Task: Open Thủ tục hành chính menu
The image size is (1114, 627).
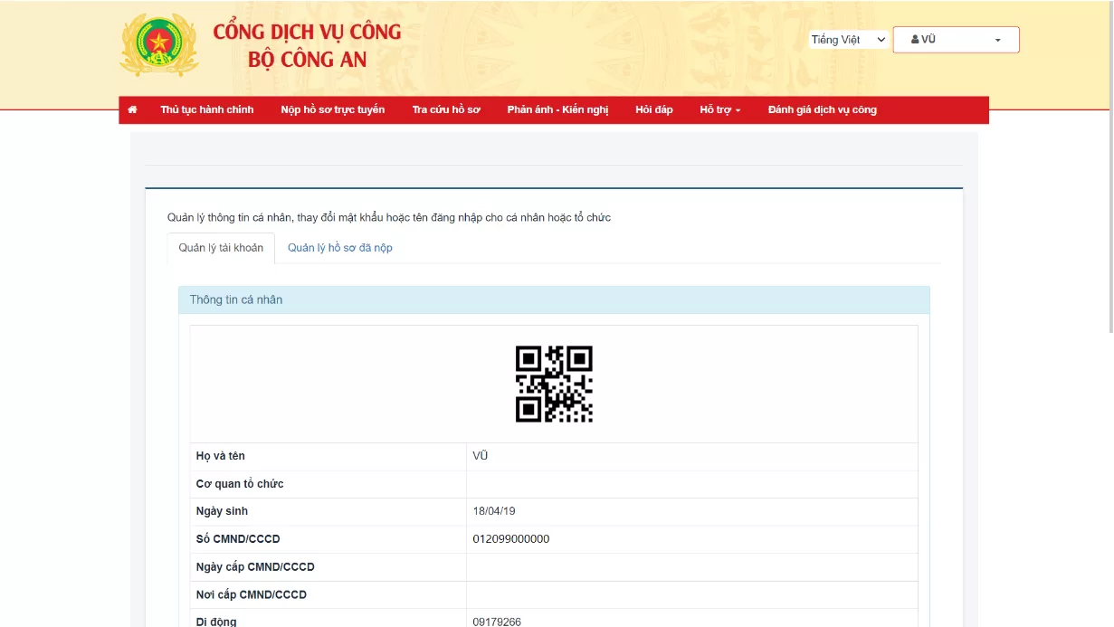Action: click(207, 109)
